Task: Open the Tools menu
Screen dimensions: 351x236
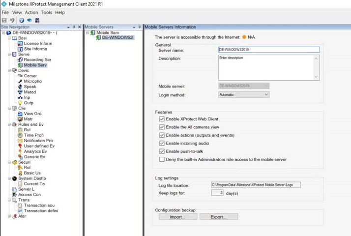Action: click(47, 12)
